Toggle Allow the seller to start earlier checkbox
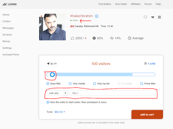Viewport: 173px width, 129px height. [48, 102]
